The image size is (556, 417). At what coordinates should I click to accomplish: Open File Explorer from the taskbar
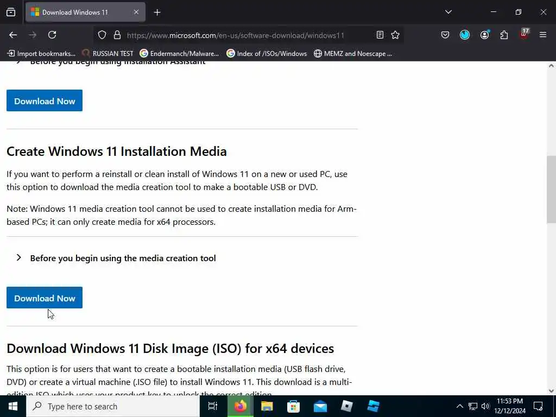point(267,406)
